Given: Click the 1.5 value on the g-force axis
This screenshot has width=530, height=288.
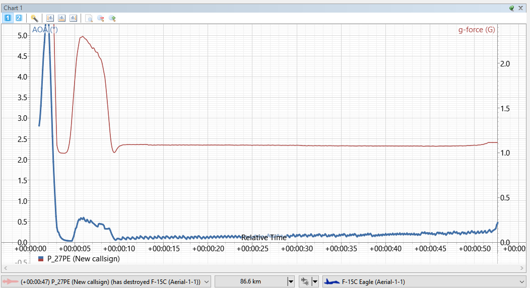Looking at the screenshot, I should 505,109.
